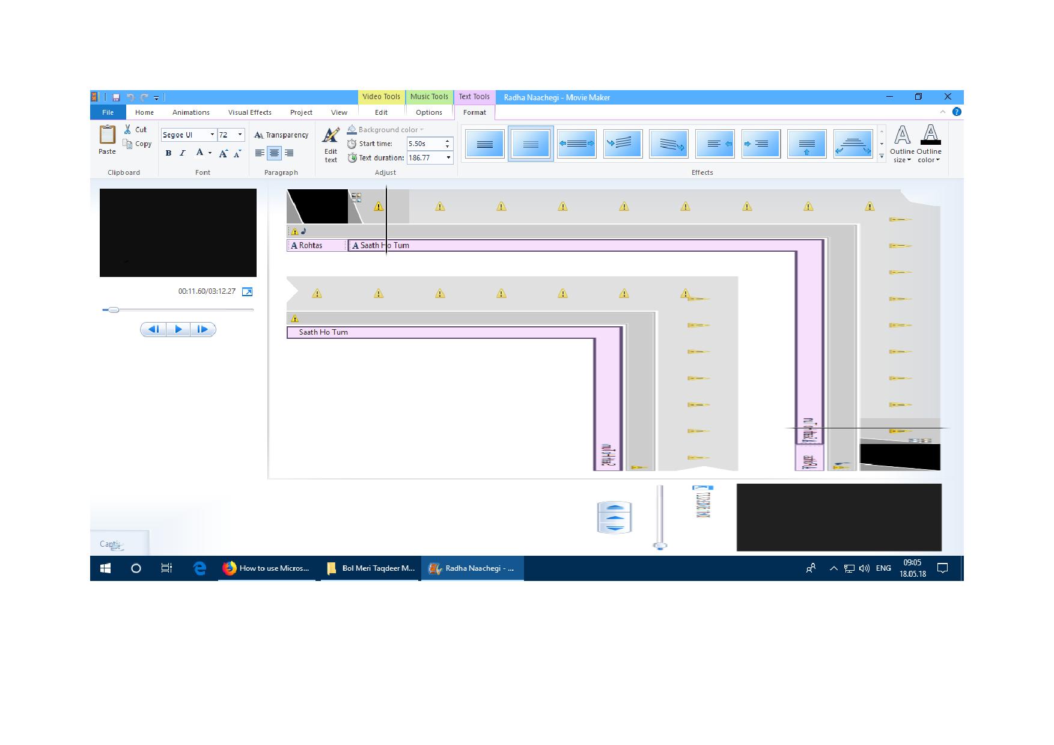This screenshot has height=745, width=1054.
Task: Apply the stretch horizontal text effect
Action: pos(577,144)
